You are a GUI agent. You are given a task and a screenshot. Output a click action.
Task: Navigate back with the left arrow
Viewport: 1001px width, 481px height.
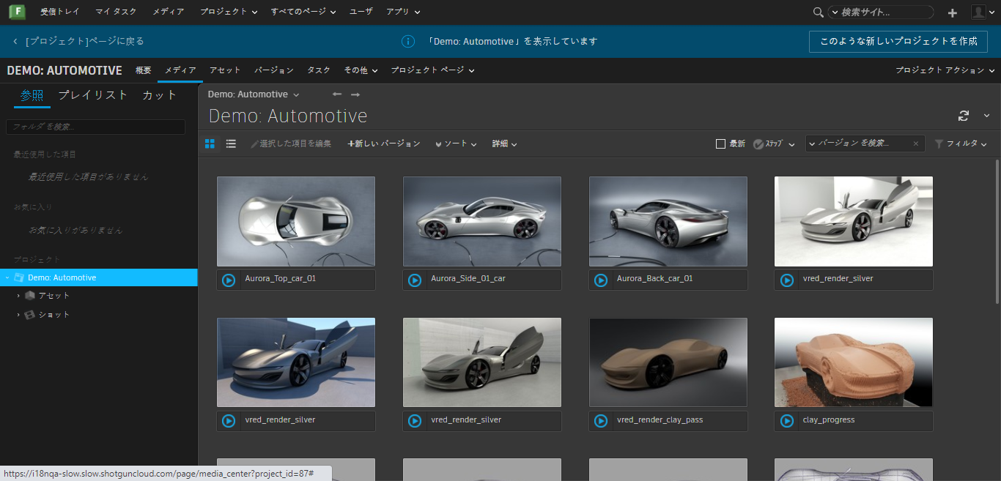point(337,94)
